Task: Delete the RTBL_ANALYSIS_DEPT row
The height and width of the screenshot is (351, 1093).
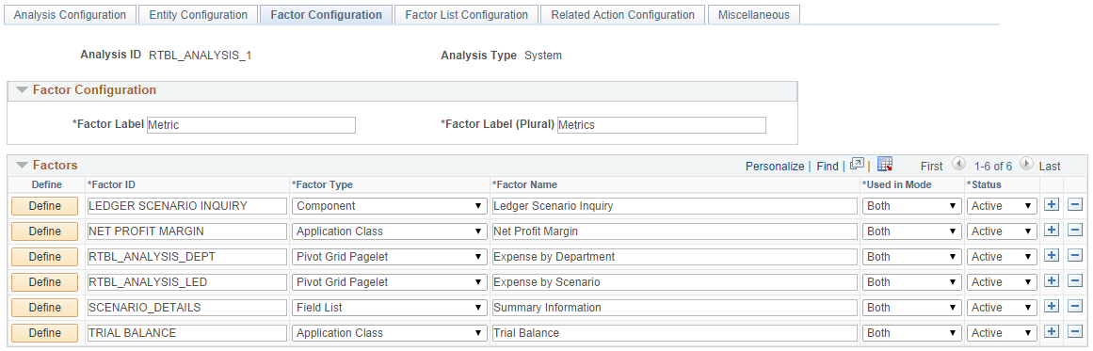Action: click(1075, 256)
